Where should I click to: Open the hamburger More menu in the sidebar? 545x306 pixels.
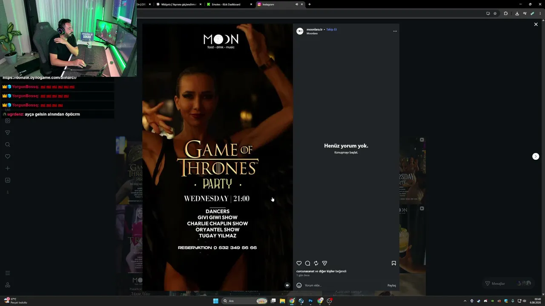tap(8, 273)
